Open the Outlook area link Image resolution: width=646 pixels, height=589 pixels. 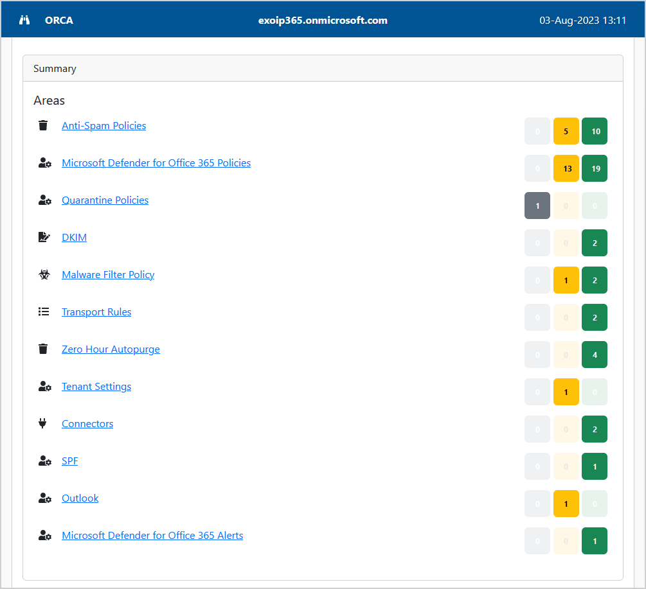(x=80, y=498)
